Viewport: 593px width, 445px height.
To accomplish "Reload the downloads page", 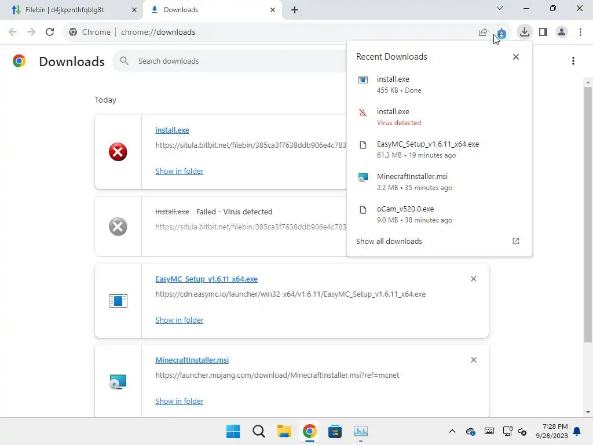I will (x=50, y=32).
